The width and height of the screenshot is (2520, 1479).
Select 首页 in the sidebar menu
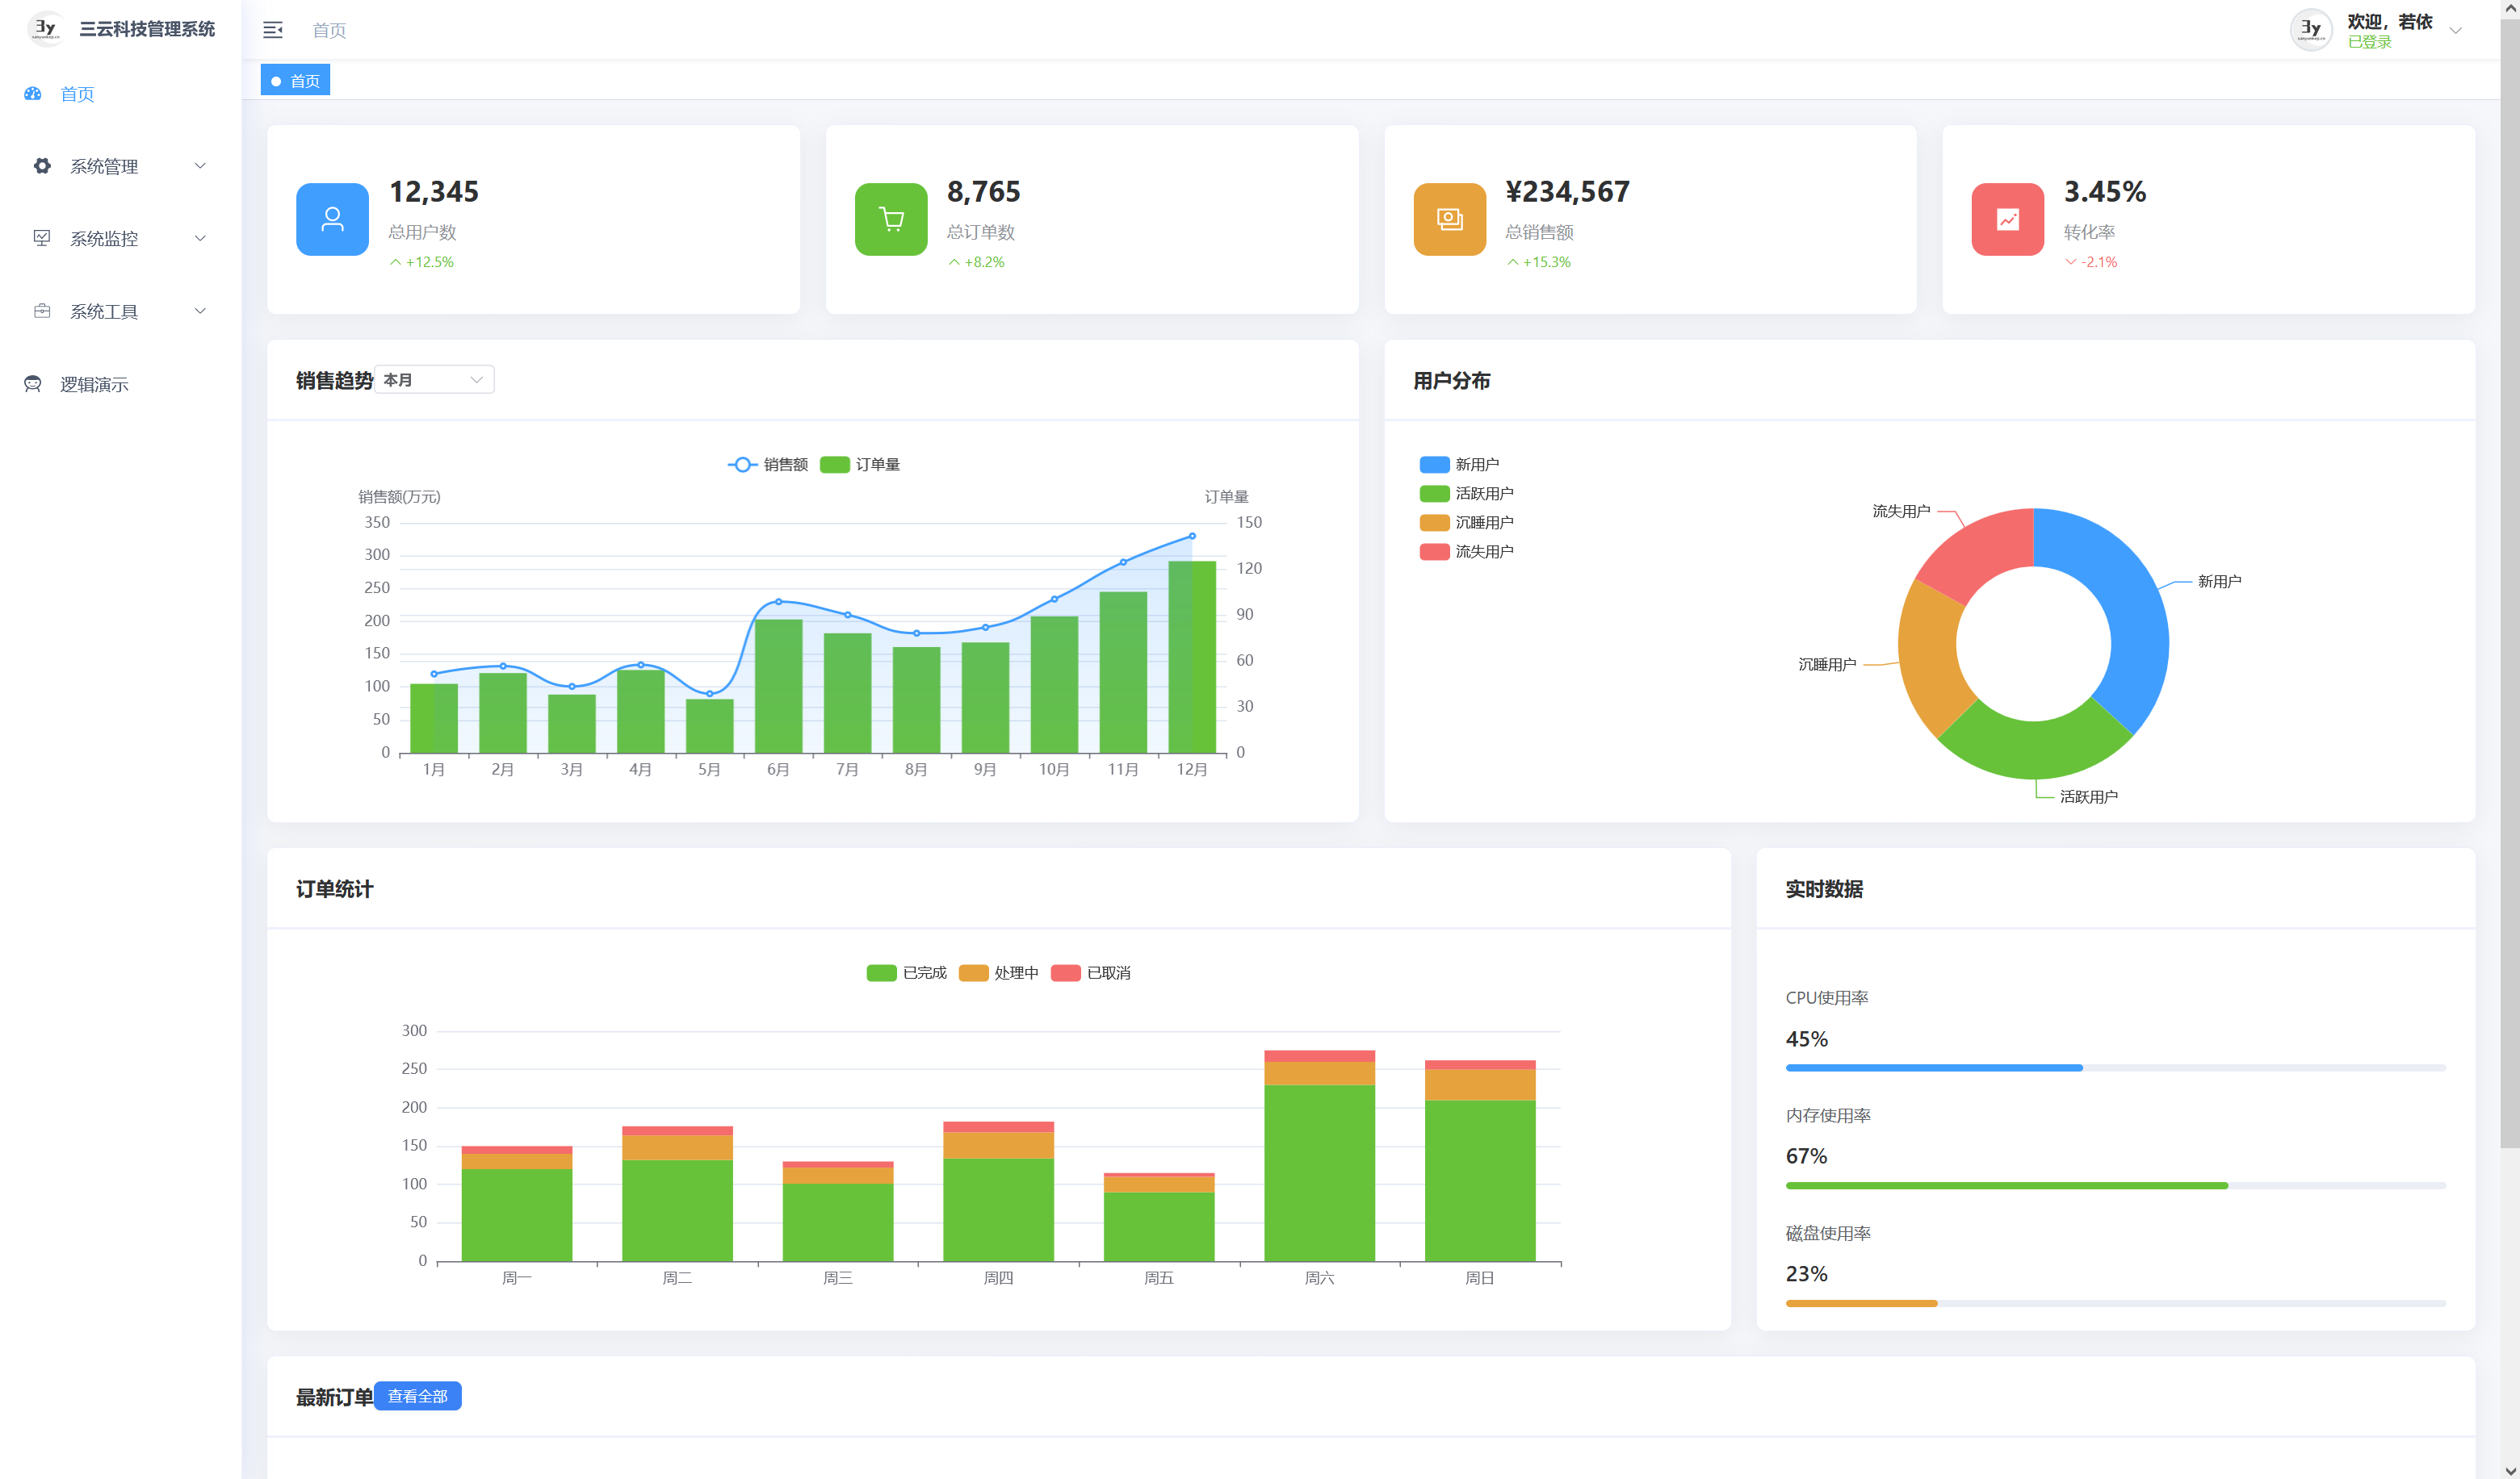coord(77,94)
